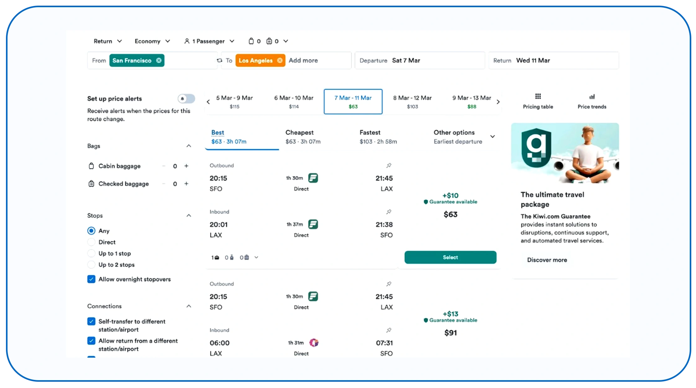Swap origin and destination arrows icon

[x=219, y=60]
